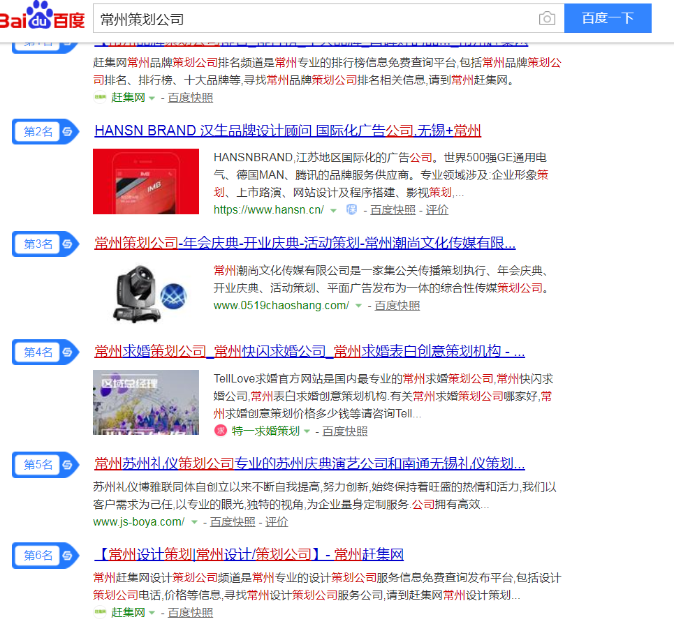Open https://www.hansn.cn/ URL link
This screenshot has width=674, height=624.
(269, 209)
